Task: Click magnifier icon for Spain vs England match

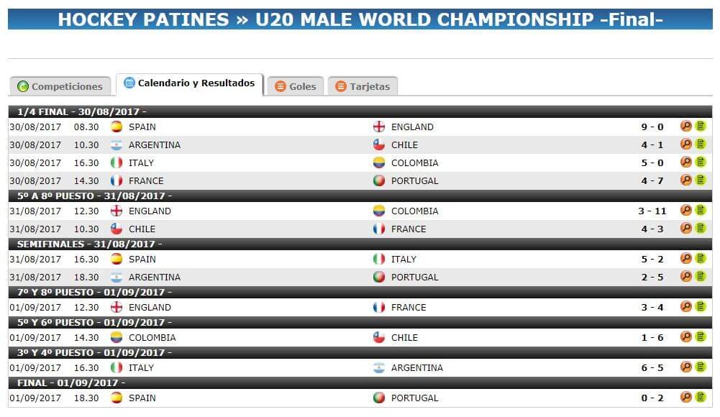Action: pos(686,126)
